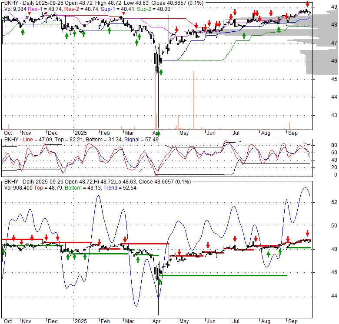Click the 'Feb' month label on the bottom chart
This screenshot has height=324, width=339.
[x=105, y=321]
